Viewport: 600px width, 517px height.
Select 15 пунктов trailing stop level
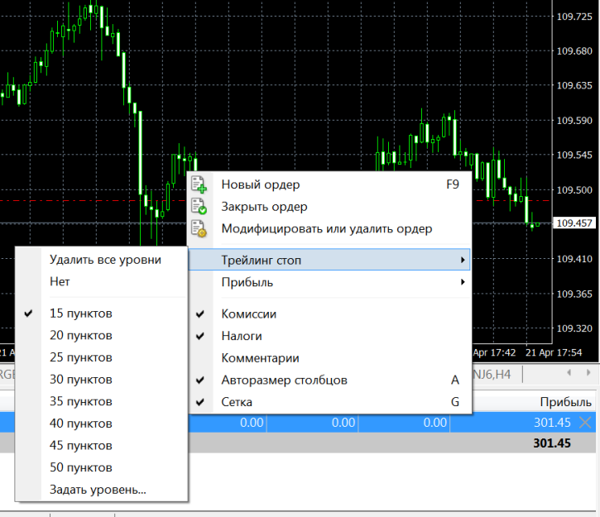coord(80,314)
